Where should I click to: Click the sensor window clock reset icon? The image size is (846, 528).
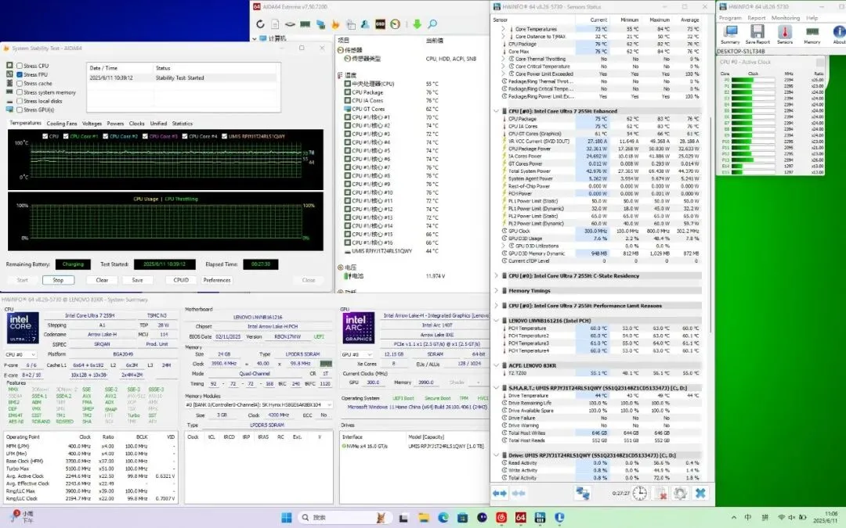pos(639,493)
